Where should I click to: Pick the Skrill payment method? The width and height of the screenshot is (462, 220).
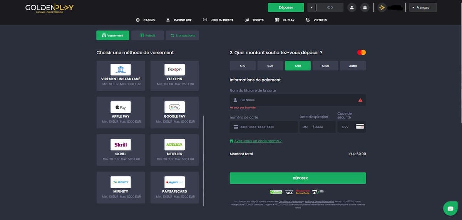coord(121,145)
